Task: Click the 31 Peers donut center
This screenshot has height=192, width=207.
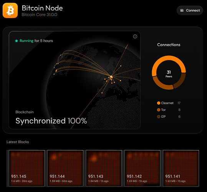Action: (169, 74)
